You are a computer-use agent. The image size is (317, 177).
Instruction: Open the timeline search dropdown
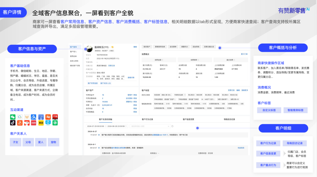[150, 126]
